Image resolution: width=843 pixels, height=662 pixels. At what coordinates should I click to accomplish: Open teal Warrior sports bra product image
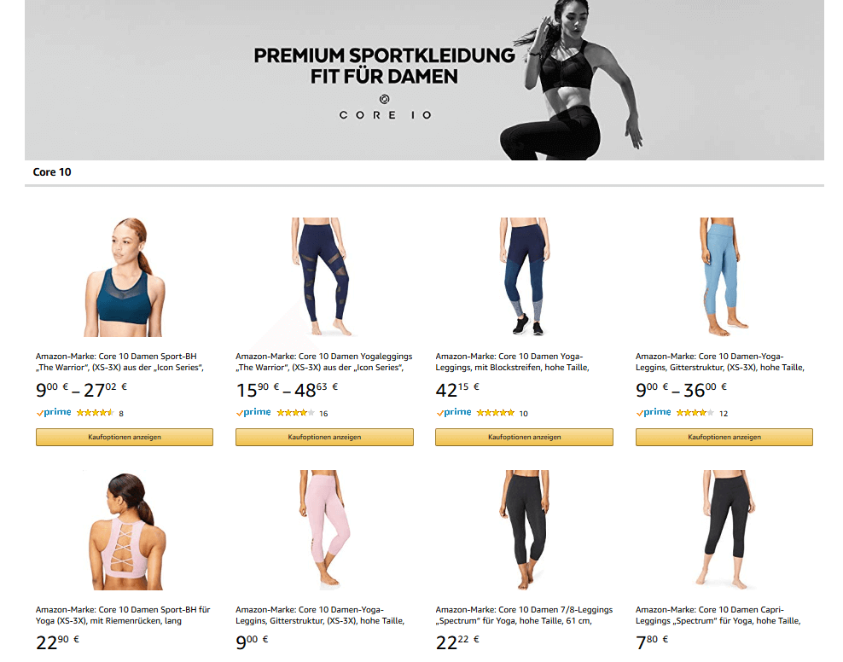point(125,277)
